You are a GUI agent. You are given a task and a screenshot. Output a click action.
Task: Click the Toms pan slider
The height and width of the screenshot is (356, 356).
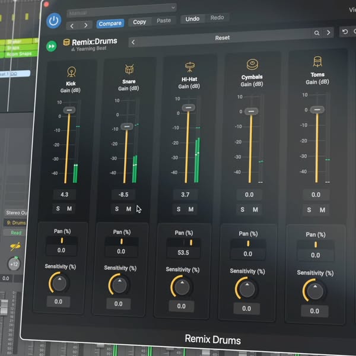(316, 244)
